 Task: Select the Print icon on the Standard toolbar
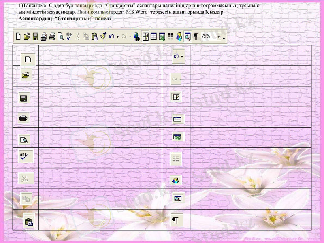[x=51, y=36]
